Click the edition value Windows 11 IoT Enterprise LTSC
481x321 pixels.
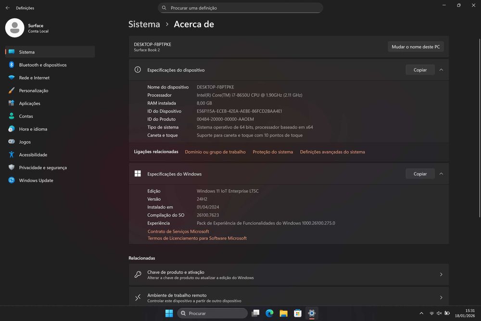(x=228, y=191)
